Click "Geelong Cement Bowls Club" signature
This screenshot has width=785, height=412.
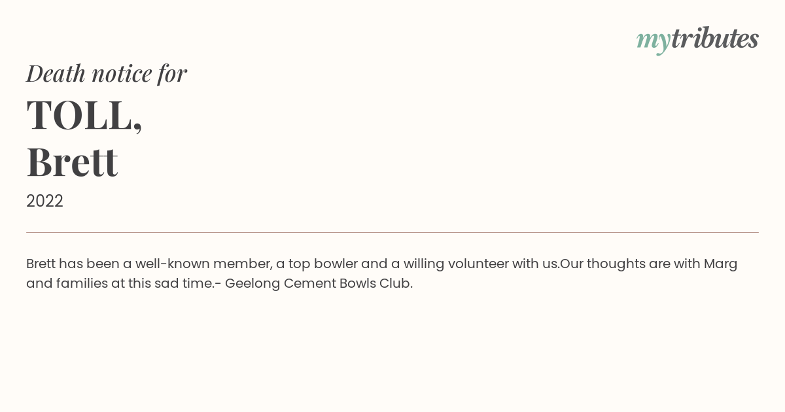click(317, 284)
